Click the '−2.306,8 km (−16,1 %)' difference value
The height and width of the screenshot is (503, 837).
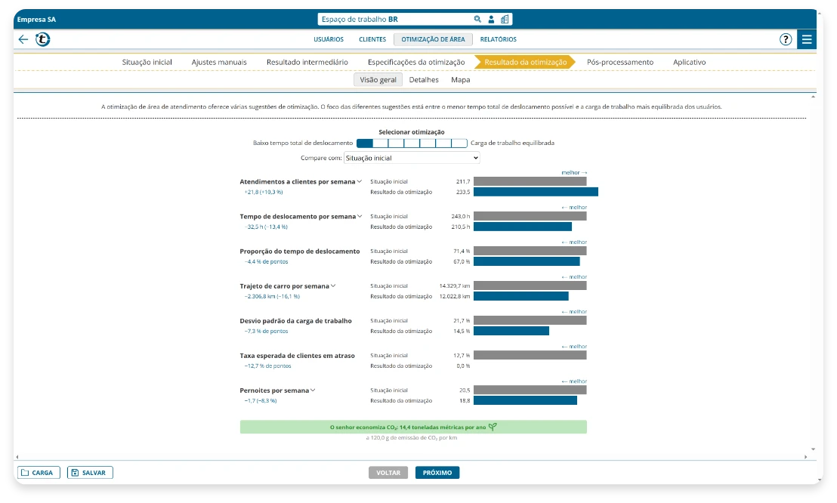click(272, 296)
